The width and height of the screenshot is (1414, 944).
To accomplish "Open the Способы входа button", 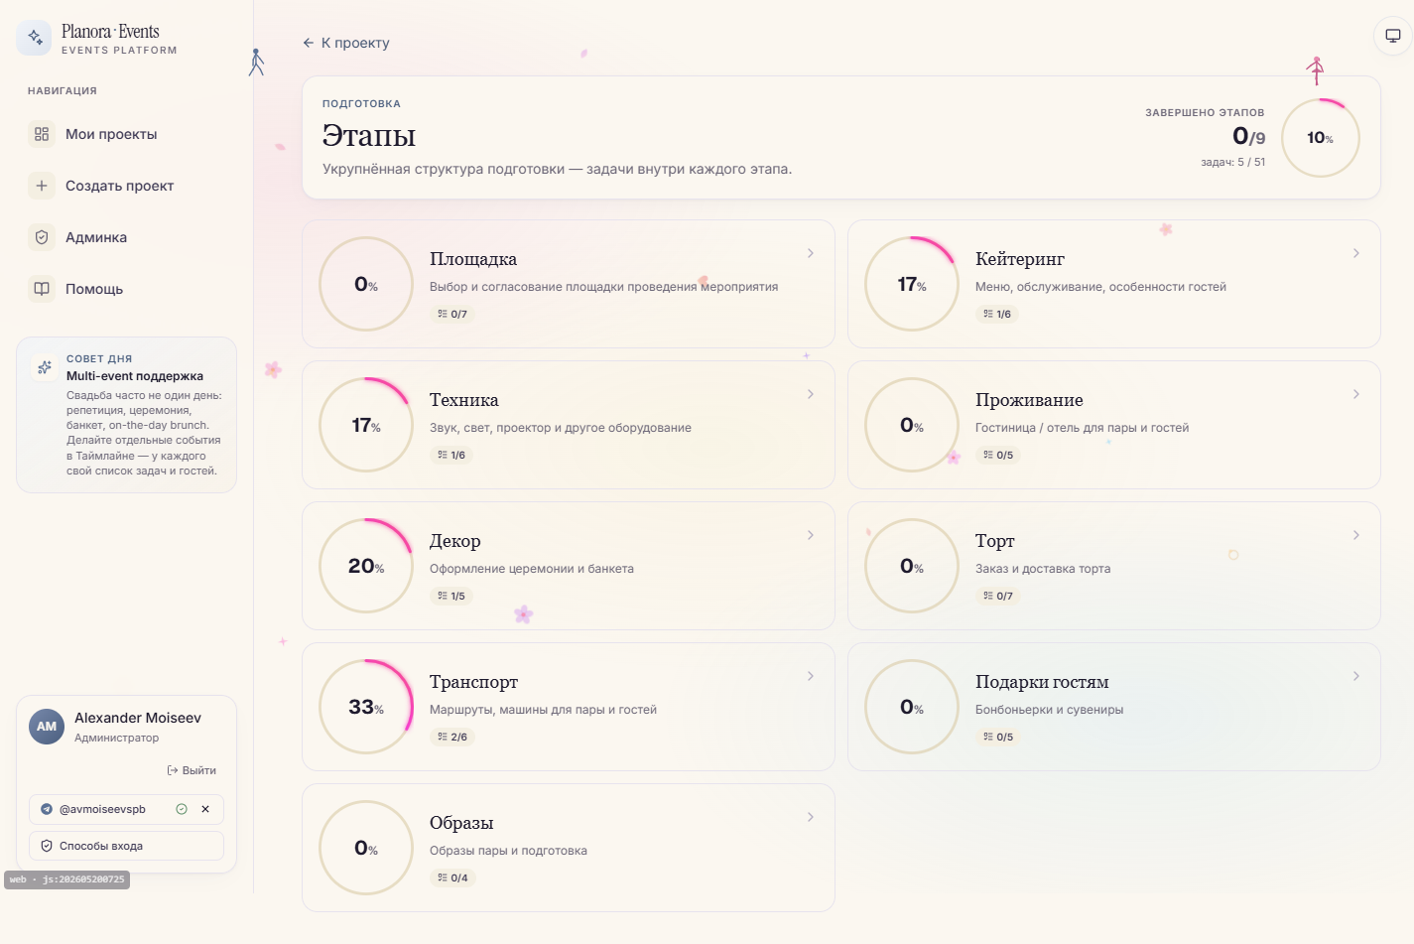I will point(126,846).
